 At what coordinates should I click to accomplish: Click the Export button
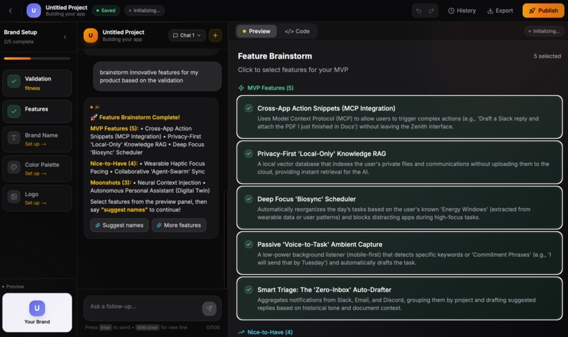pos(500,11)
